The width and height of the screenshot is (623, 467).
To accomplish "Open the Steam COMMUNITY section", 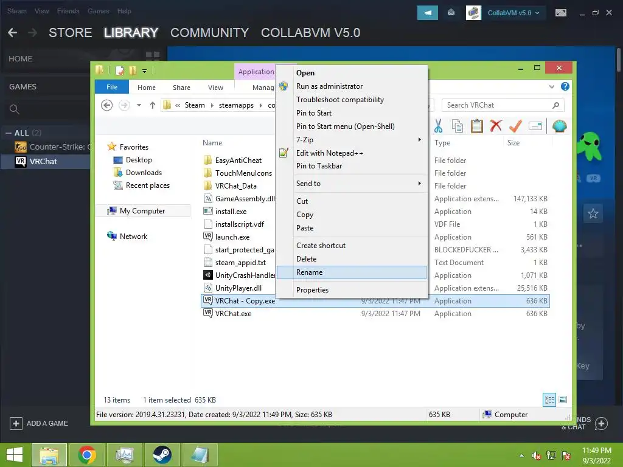I will pos(209,33).
